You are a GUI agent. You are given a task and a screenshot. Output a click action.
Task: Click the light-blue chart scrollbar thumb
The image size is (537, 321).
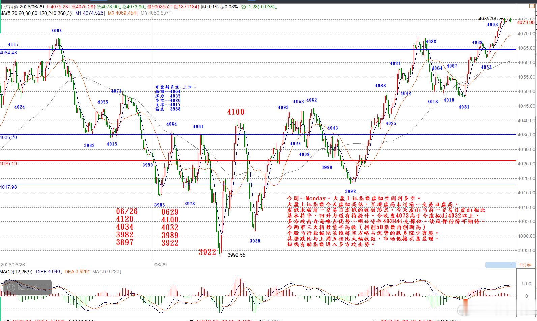(501, 265)
